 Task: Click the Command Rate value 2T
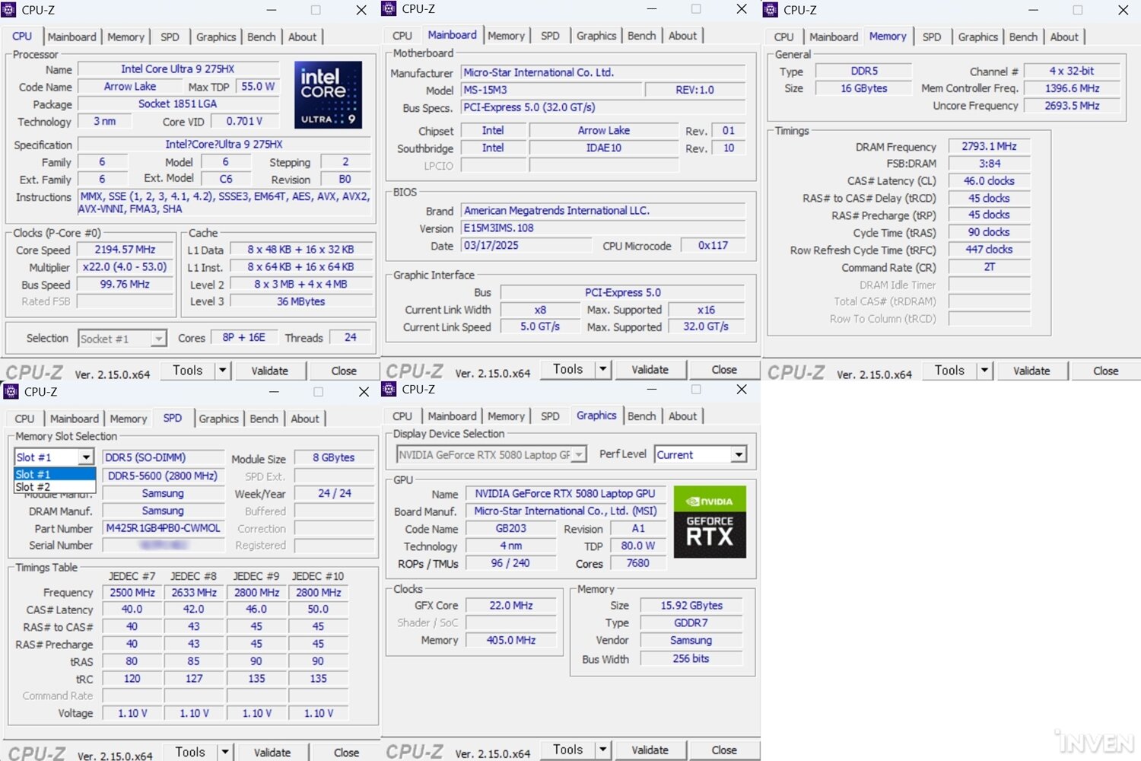989,267
